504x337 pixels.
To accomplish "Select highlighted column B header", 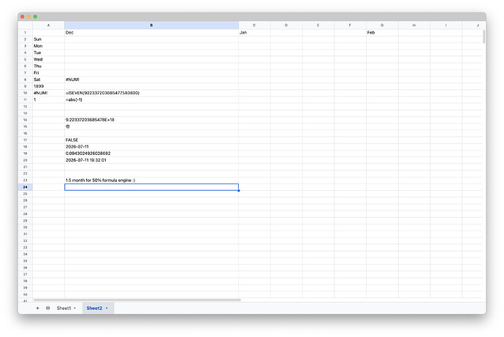I will 151,25.
